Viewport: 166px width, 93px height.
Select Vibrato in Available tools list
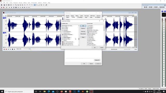(x=65, y=41)
